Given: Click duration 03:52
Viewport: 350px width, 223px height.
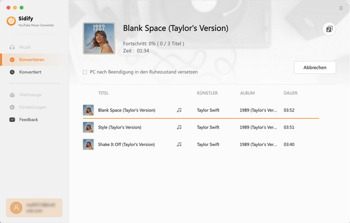Looking at the screenshot, I should (289, 110).
